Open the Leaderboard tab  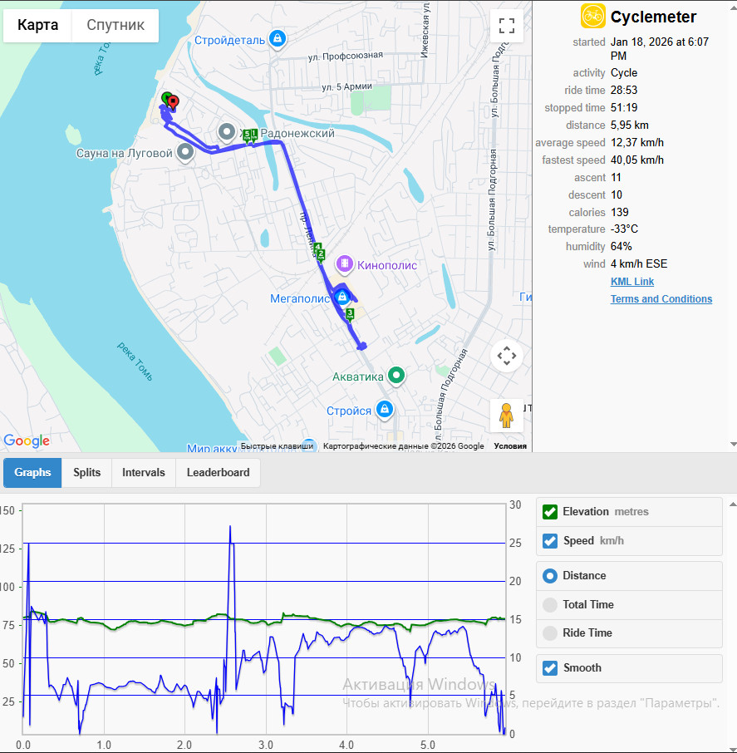pos(218,473)
